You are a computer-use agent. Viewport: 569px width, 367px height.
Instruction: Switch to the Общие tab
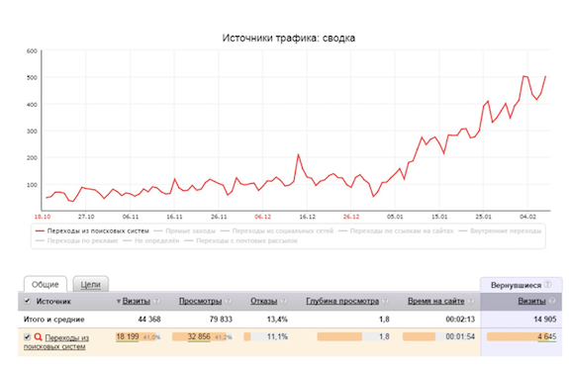pyautogui.click(x=46, y=284)
